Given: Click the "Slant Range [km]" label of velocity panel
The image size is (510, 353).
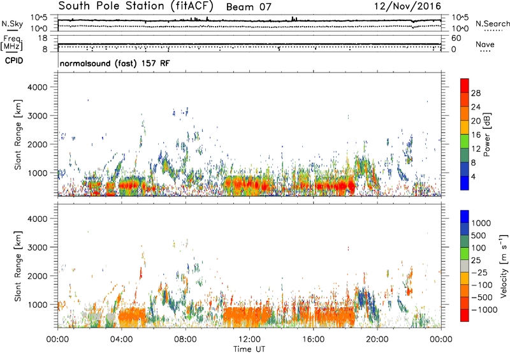Looking at the screenshot, I should [18, 266].
